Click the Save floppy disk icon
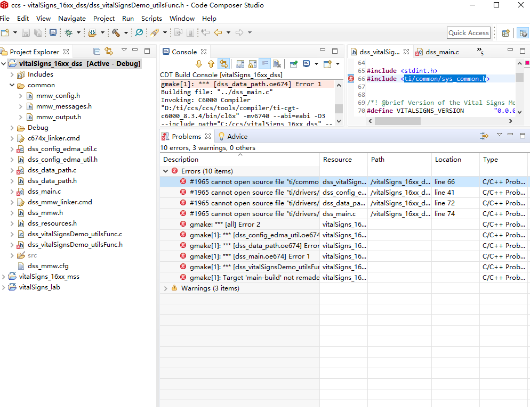Screen dimensions: 530x407 26,32
